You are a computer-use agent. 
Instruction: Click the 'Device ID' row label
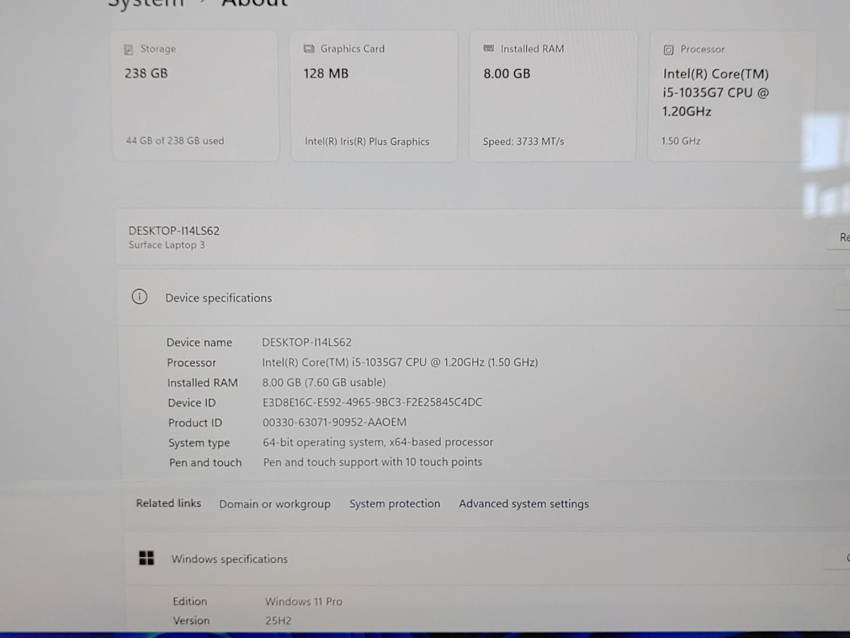(192, 403)
